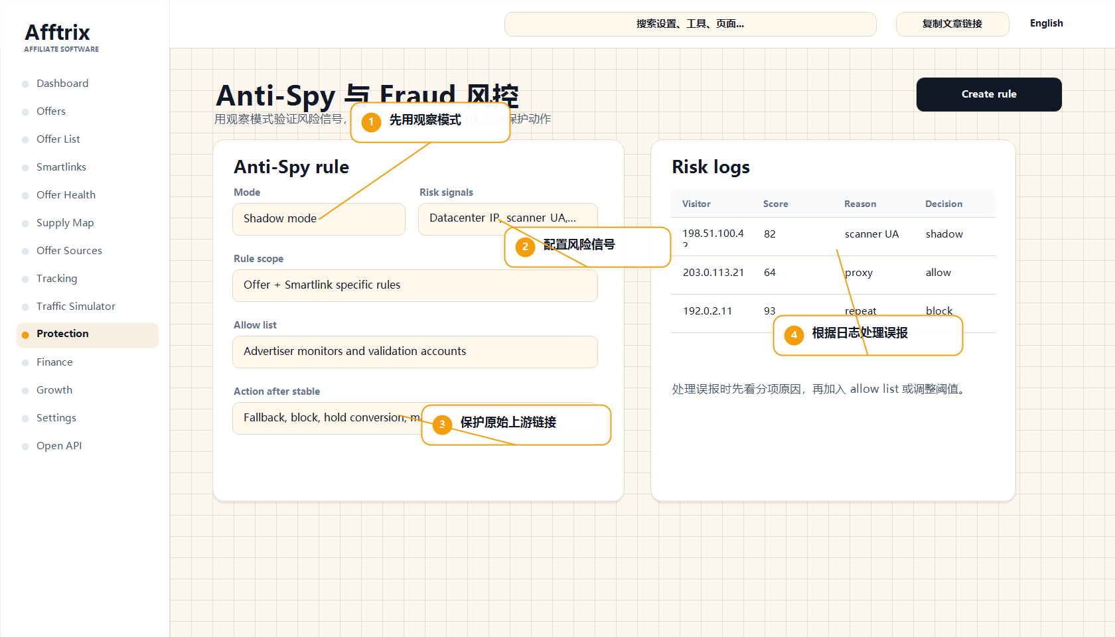Switch language to English

tap(1046, 23)
